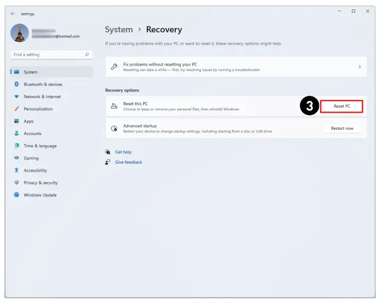Image resolution: width=381 pixels, height=303 pixels.
Task: Click the System breadcrumb in header
Action: 119,30
